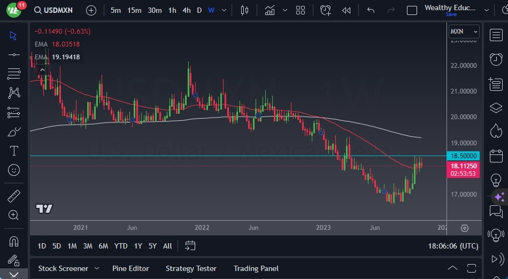Open the MXN currency dropdown
This screenshot has height=279, width=508.
[464, 32]
